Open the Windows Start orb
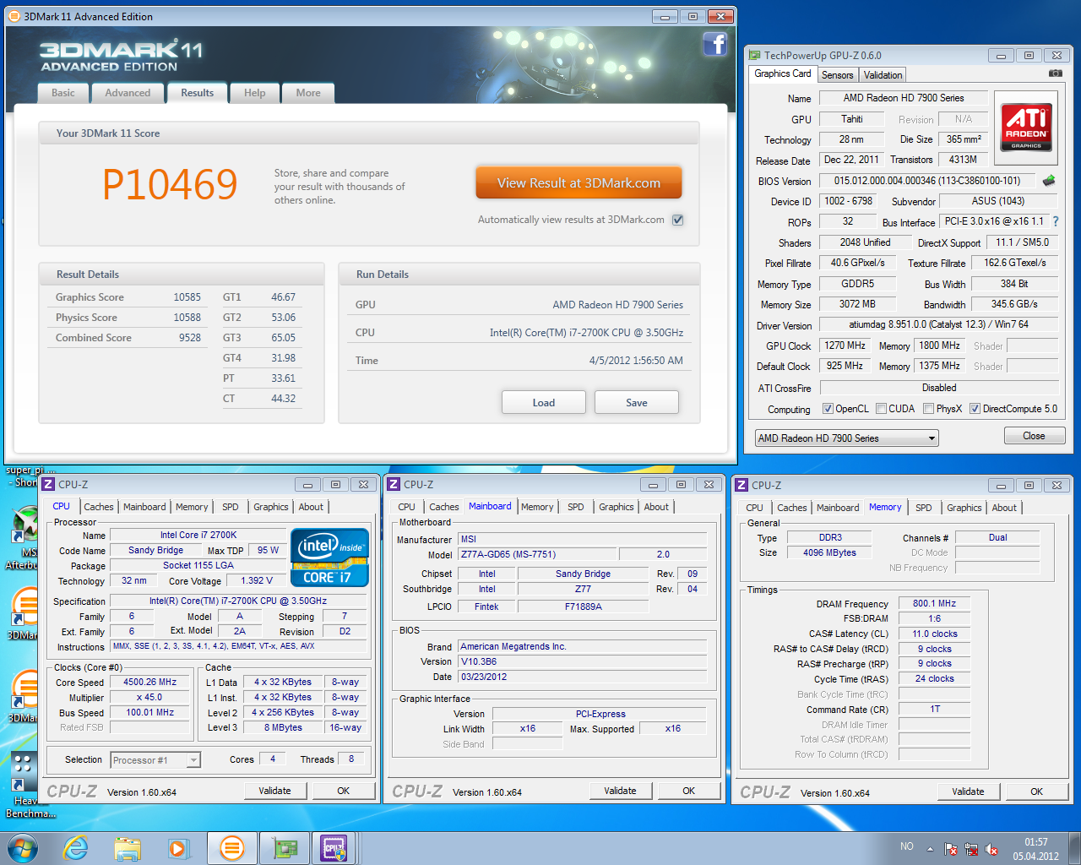 coord(22,848)
